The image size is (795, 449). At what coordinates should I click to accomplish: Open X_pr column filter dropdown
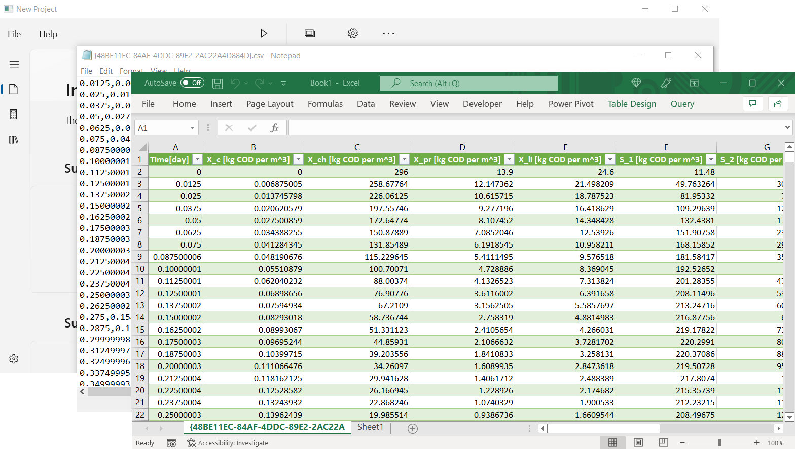(509, 159)
